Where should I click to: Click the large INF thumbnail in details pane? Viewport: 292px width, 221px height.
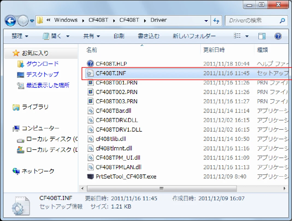[21, 206]
